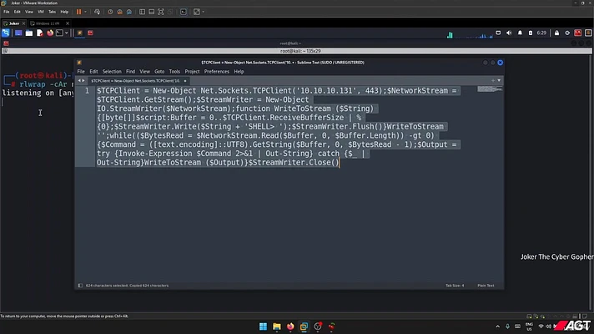Viewport: 594px width, 334px height.
Task: Send Ctrl+Alt+Del via the VMware toolbar icon
Action: [97, 12]
